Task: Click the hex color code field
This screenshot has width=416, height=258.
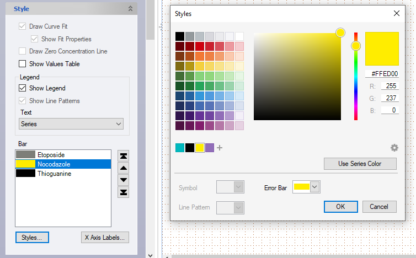Action: click(x=382, y=73)
